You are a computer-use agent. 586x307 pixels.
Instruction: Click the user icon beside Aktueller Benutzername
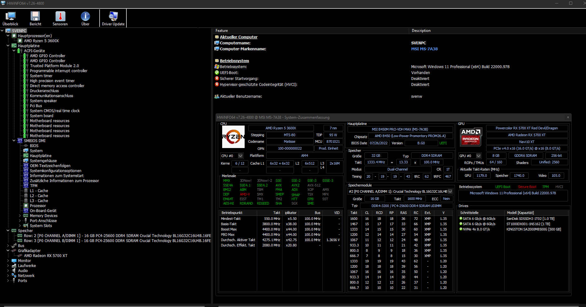point(217,96)
